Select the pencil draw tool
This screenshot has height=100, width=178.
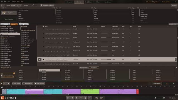coord(5,83)
